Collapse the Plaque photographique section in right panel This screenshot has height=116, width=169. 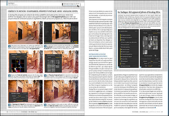pyautogui.click(x=159, y=30)
